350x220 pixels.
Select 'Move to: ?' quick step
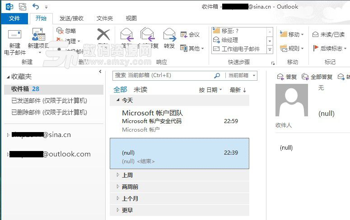pyautogui.click(x=239, y=31)
